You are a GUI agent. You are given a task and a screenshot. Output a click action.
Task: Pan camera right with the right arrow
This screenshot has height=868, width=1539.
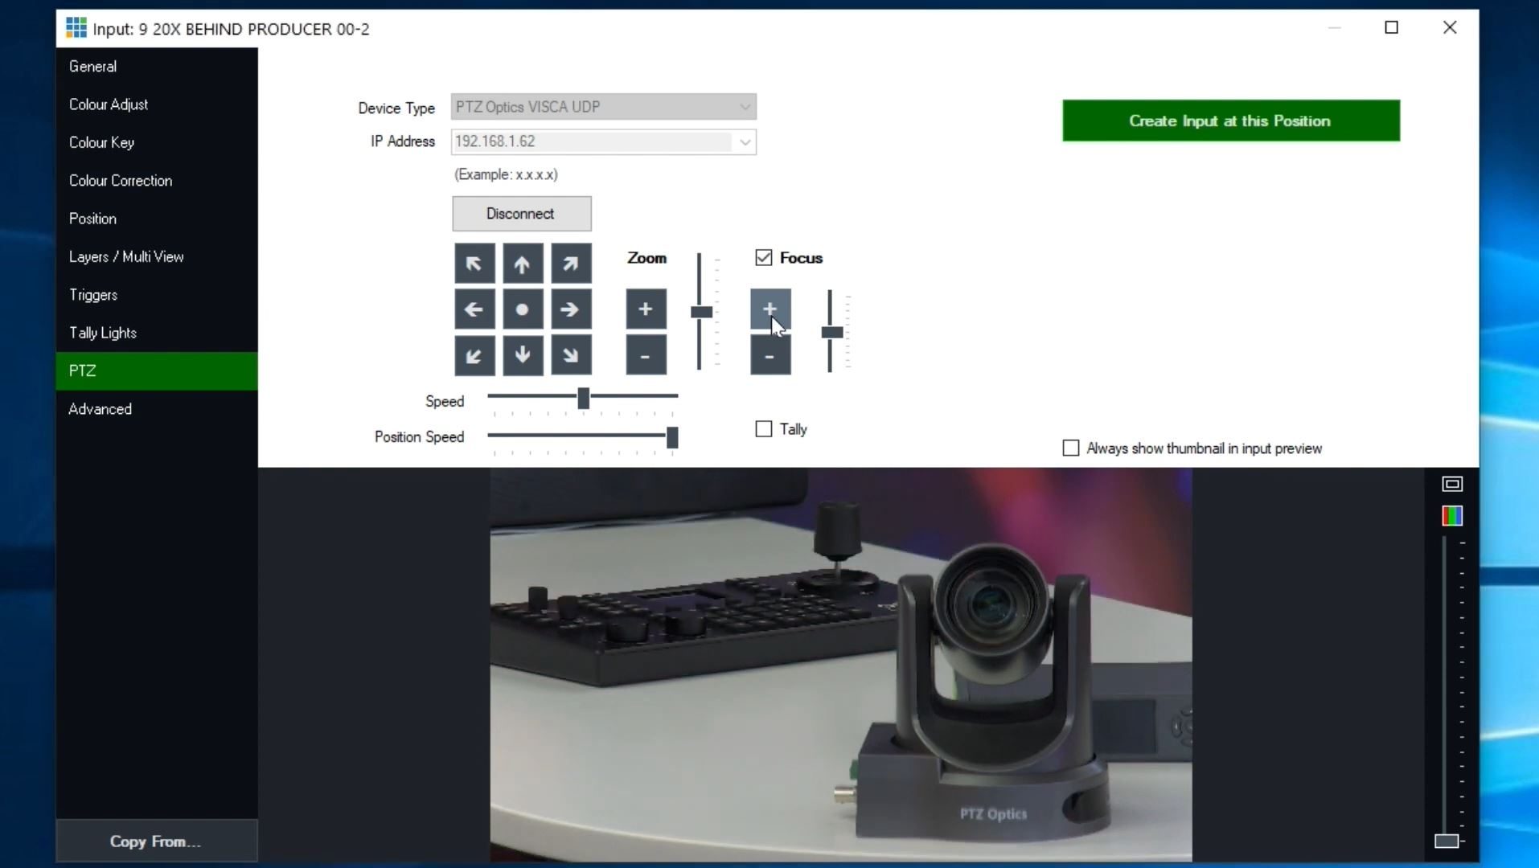[571, 309]
